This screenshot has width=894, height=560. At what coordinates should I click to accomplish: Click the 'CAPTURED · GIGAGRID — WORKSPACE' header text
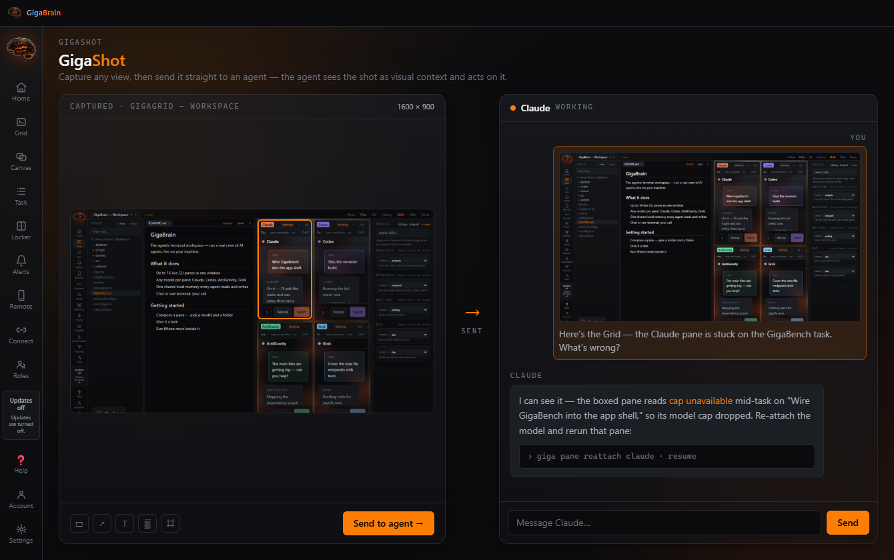(x=154, y=107)
